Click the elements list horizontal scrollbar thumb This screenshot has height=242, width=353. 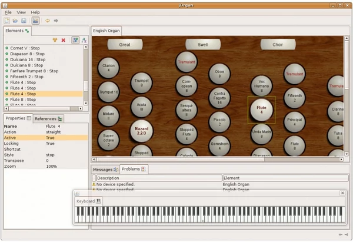click(39, 108)
